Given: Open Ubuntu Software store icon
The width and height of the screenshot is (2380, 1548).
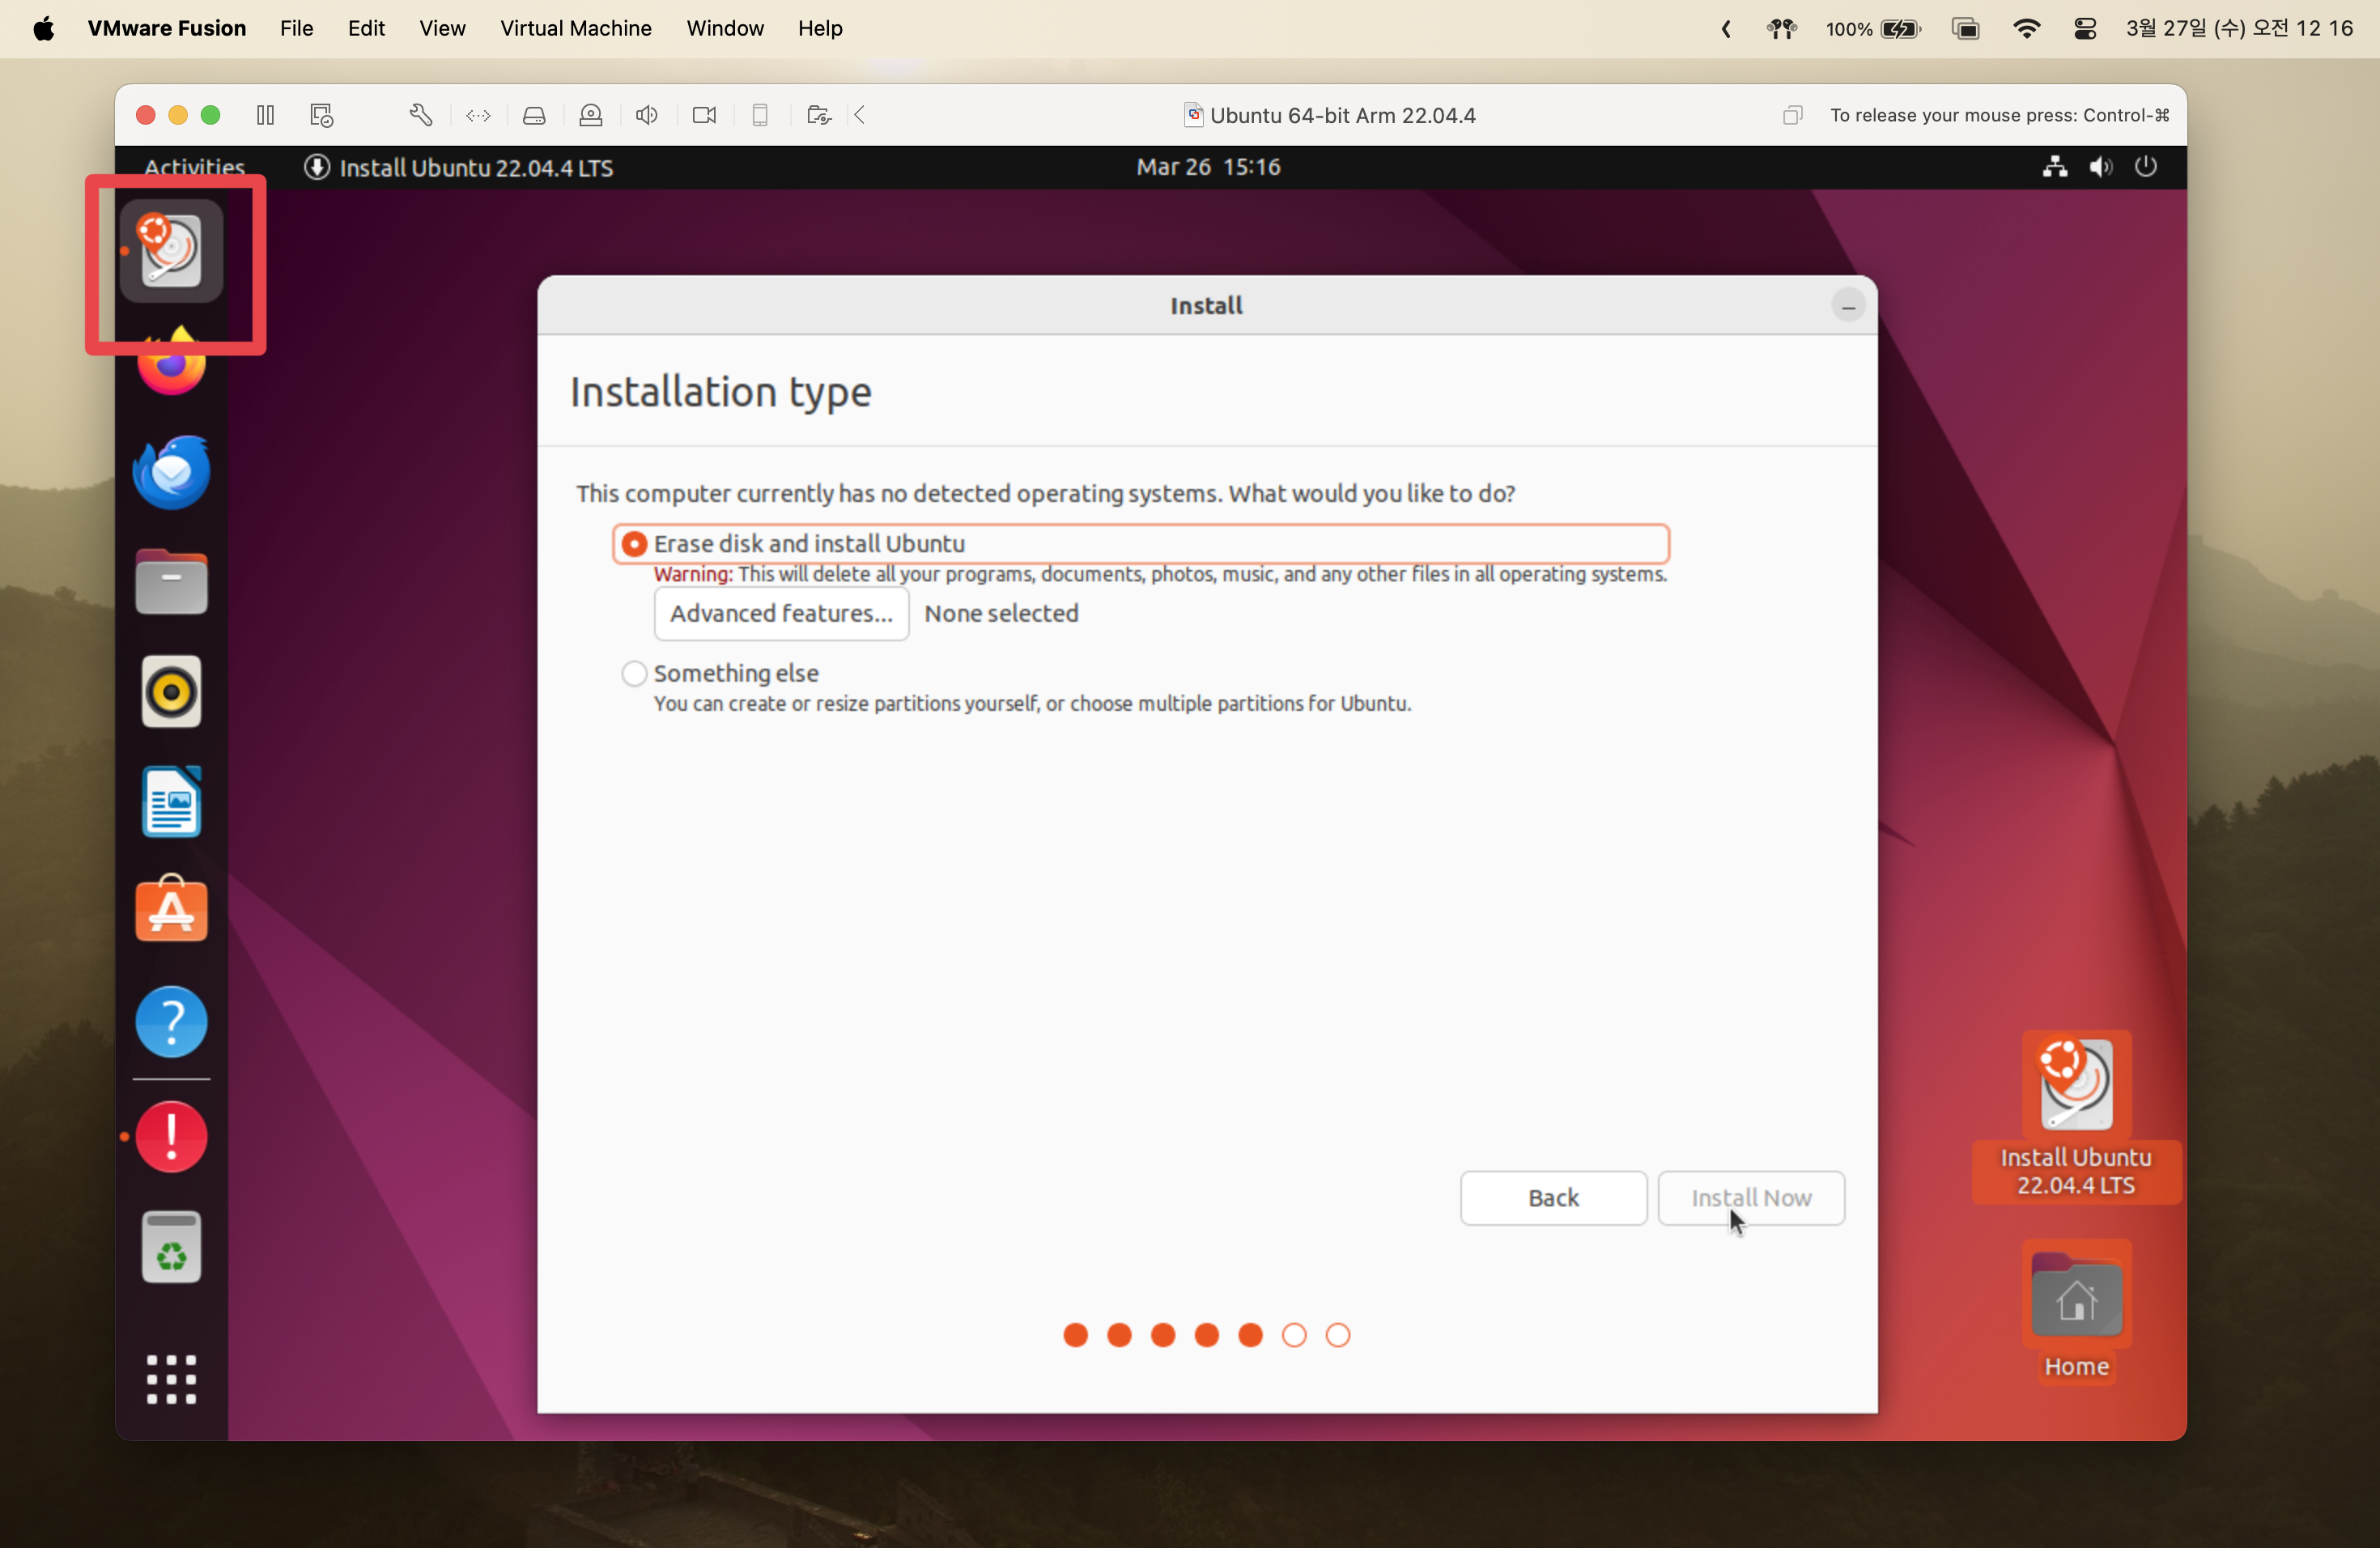Looking at the screenshot, I should (171, 909).
